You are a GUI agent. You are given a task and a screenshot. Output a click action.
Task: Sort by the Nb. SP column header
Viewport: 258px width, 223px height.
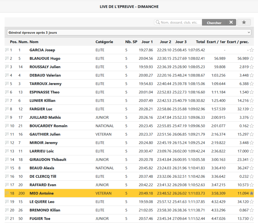(x=131, y=42)
